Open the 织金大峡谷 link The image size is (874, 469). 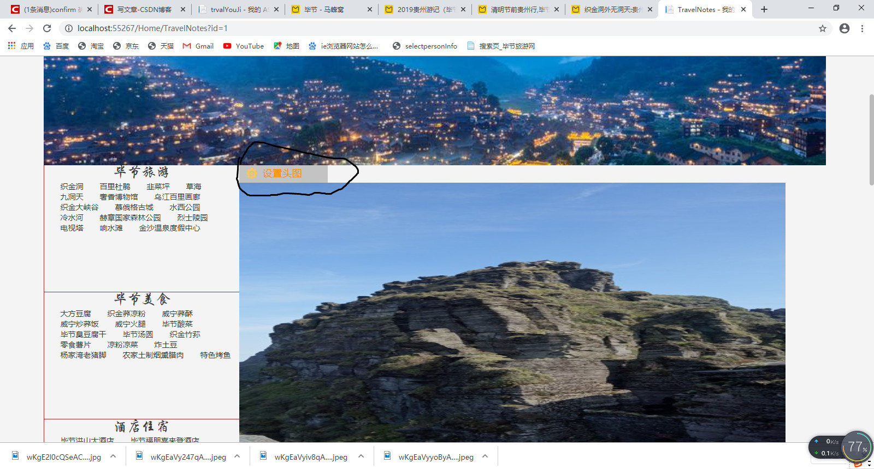coord(79,207)
